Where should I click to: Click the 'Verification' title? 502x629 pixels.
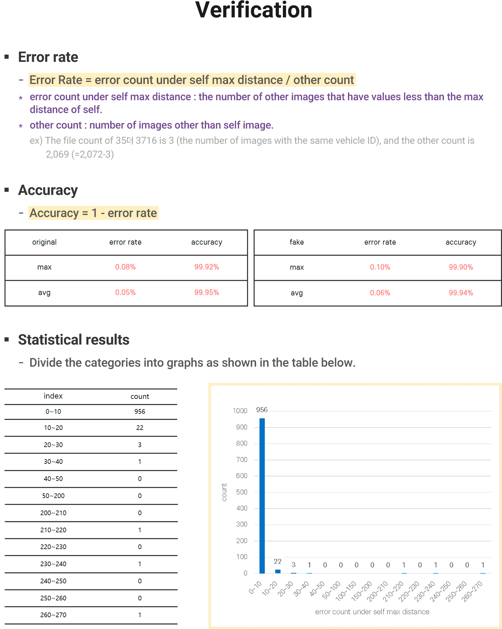coord(254,10)
